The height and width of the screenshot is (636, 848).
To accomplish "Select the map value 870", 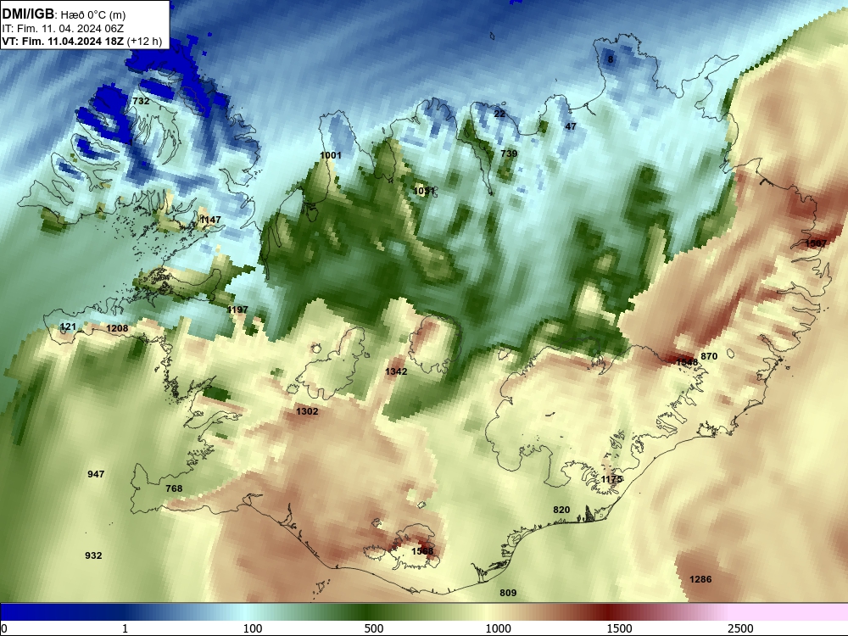I will tap(709, 356).
